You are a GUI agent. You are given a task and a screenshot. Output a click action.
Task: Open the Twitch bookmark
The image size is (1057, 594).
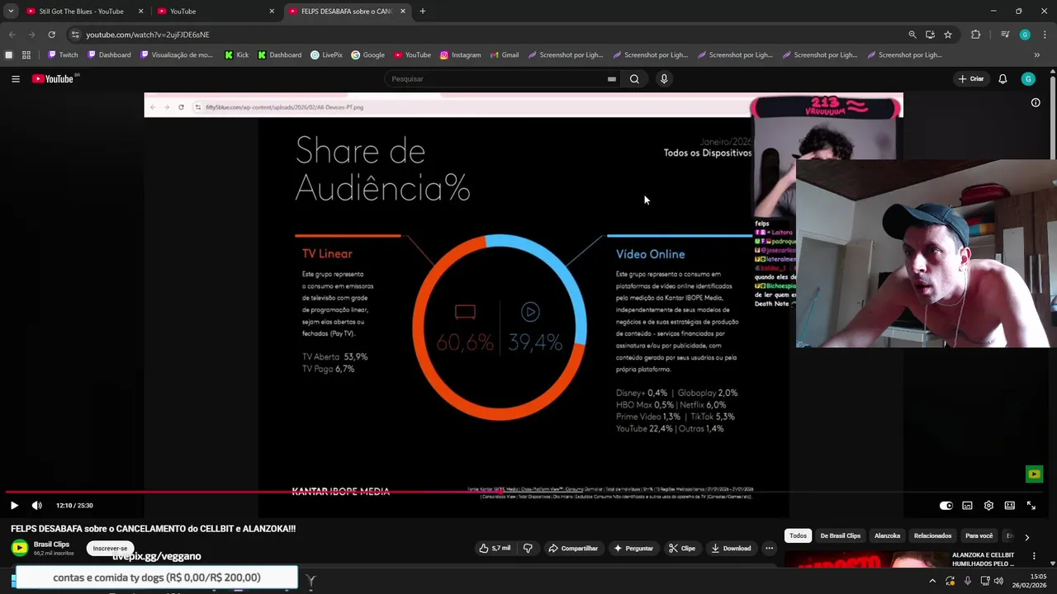(x=63, y=55)
